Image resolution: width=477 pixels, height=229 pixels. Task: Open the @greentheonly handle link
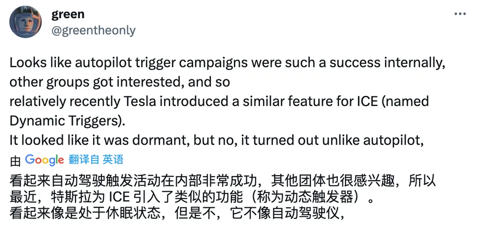[x=93, y=31]
